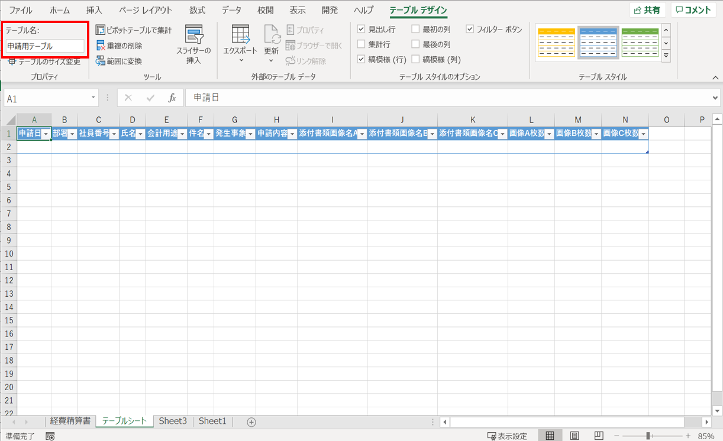The height and width of the screenshot is (441, 723).
Task: Click the エクスポート export icon
Action: [240, 34]
